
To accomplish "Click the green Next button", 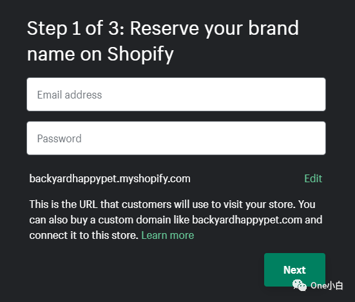I will pyautogui.click(x=294, y=270).
